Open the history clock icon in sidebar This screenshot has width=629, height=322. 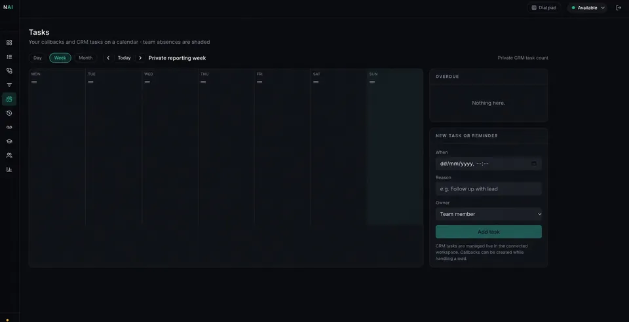9,113
